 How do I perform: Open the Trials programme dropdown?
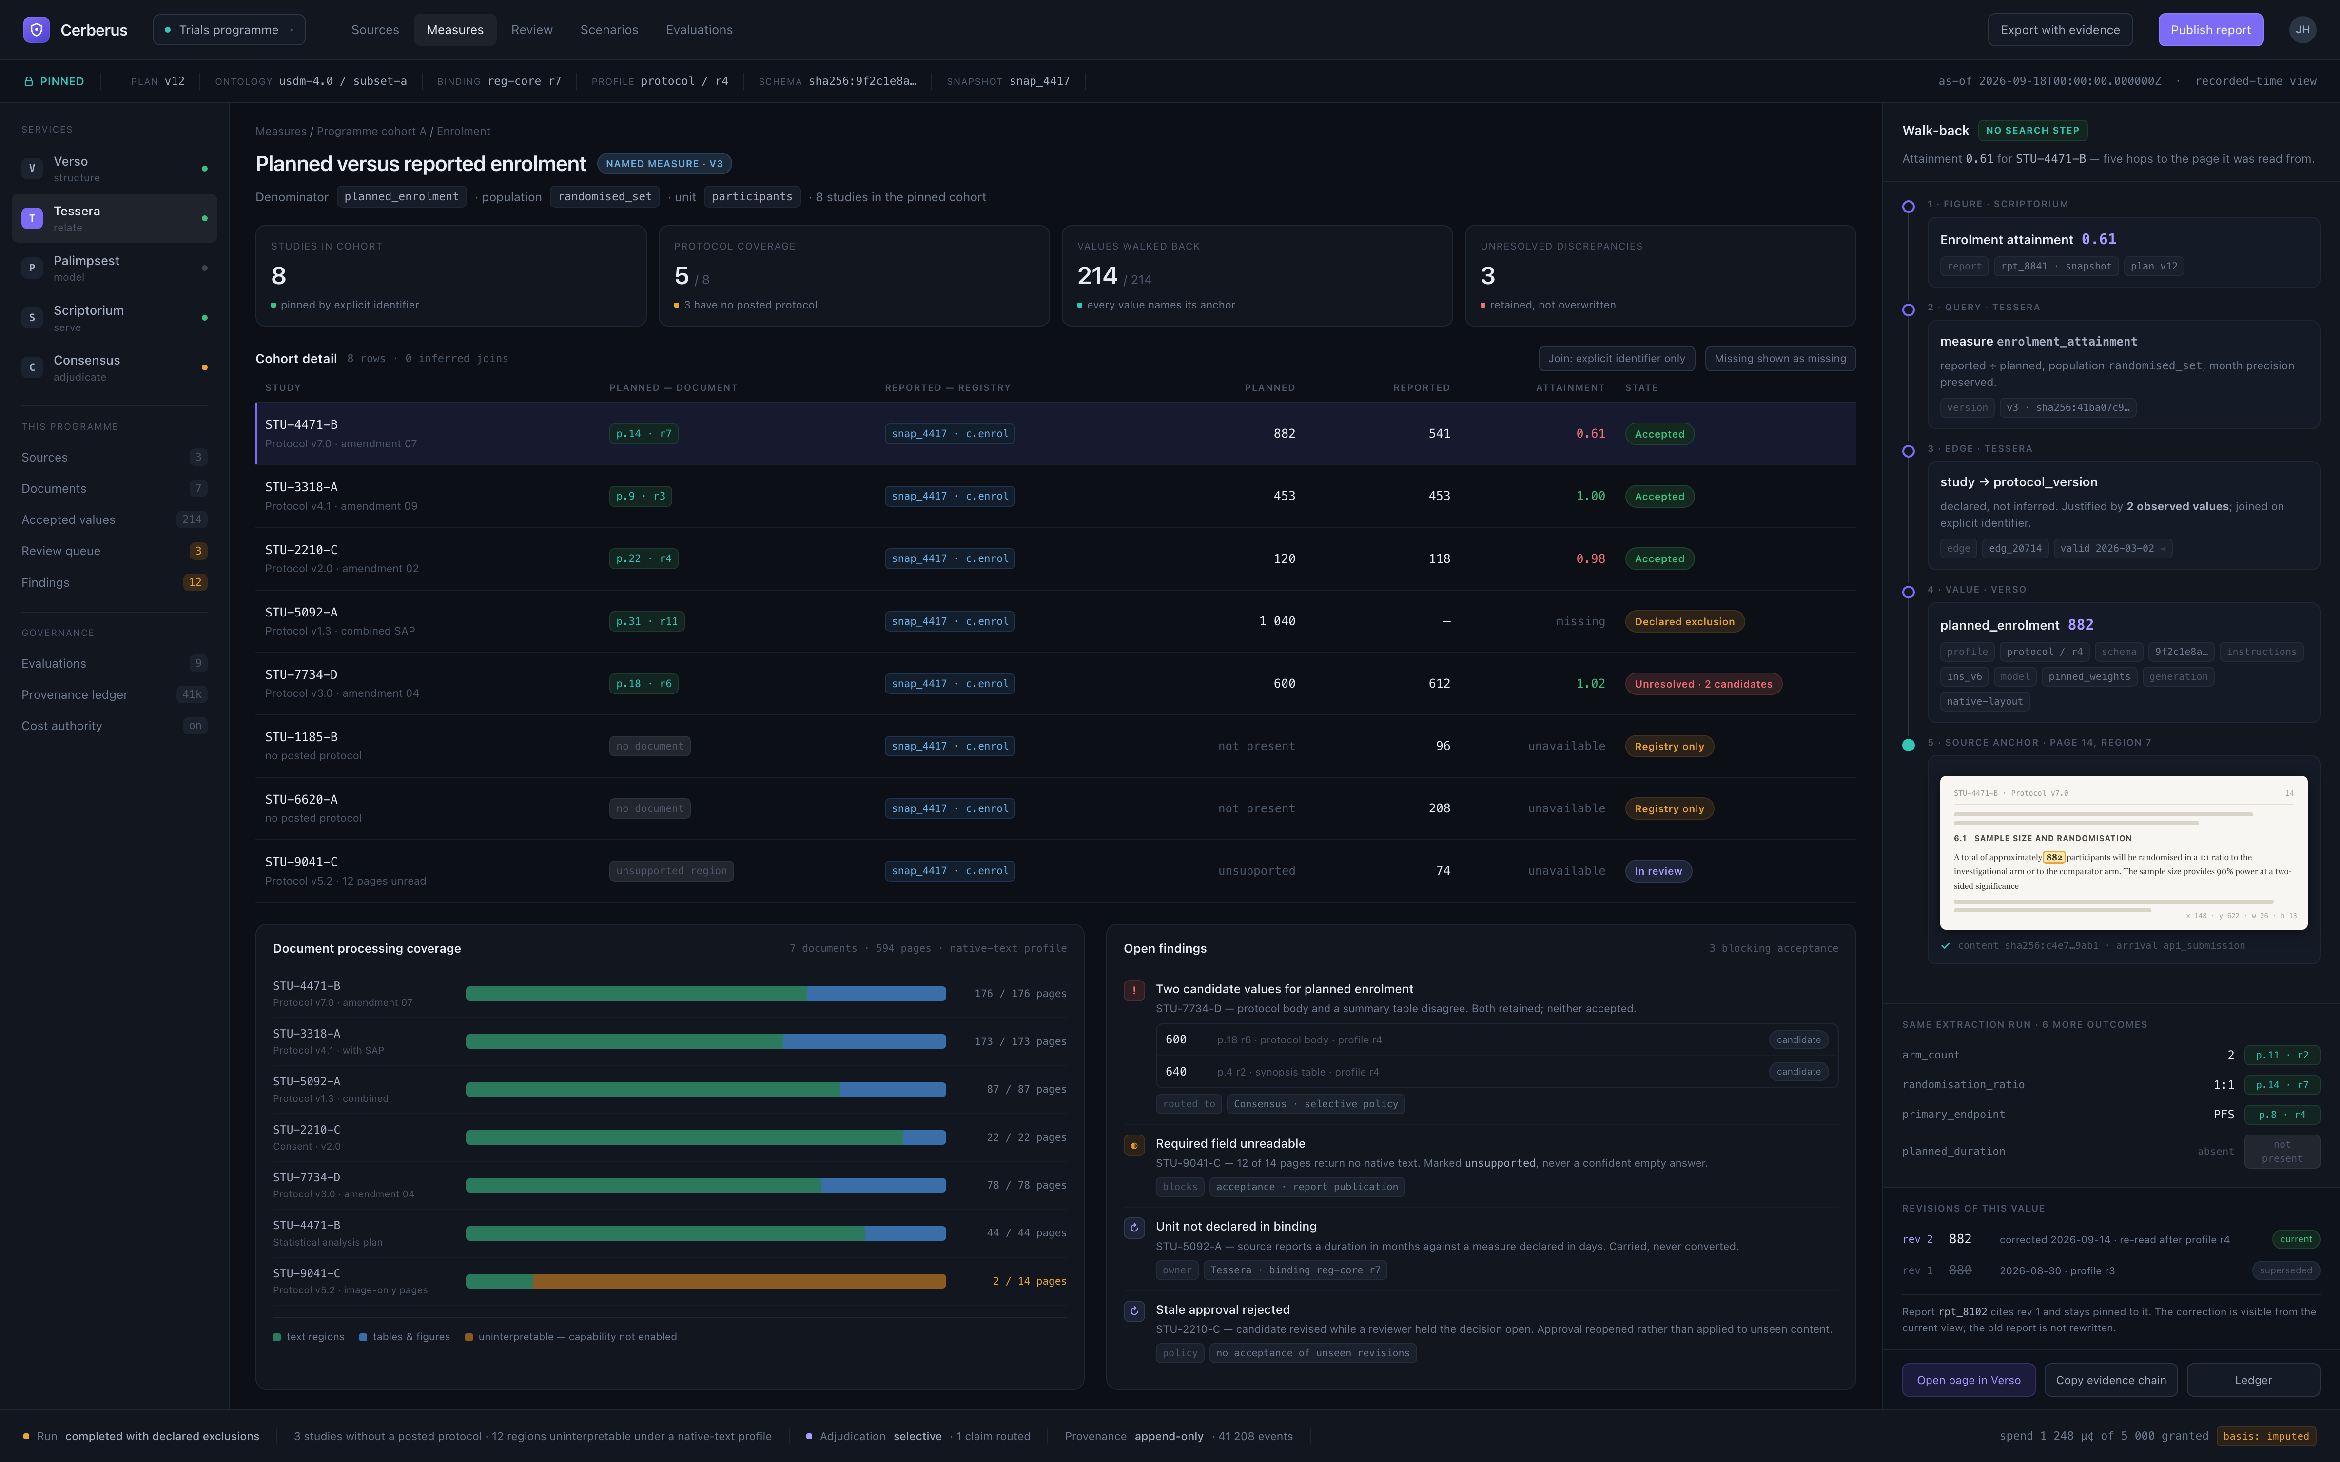pyautogui.click(x=229, y=30)
